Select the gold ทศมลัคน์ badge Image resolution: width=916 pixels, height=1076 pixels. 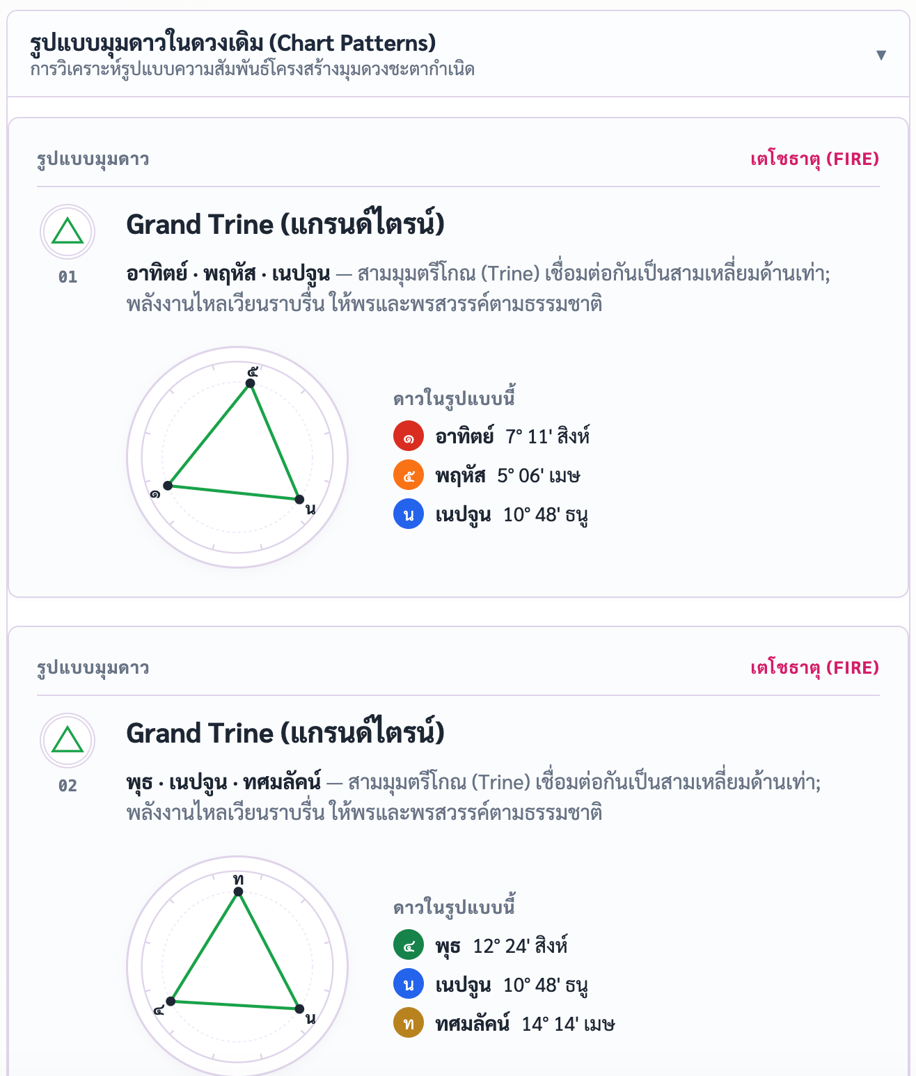(409, 1023)
